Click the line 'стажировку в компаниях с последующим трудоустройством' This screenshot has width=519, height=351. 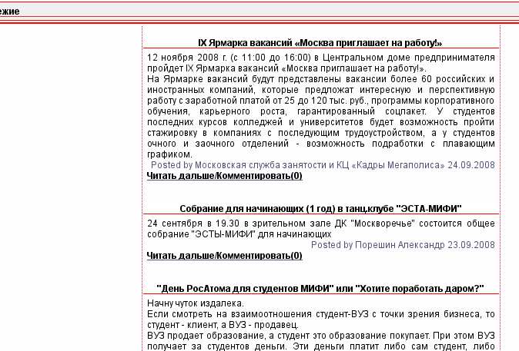pos(321,133)
